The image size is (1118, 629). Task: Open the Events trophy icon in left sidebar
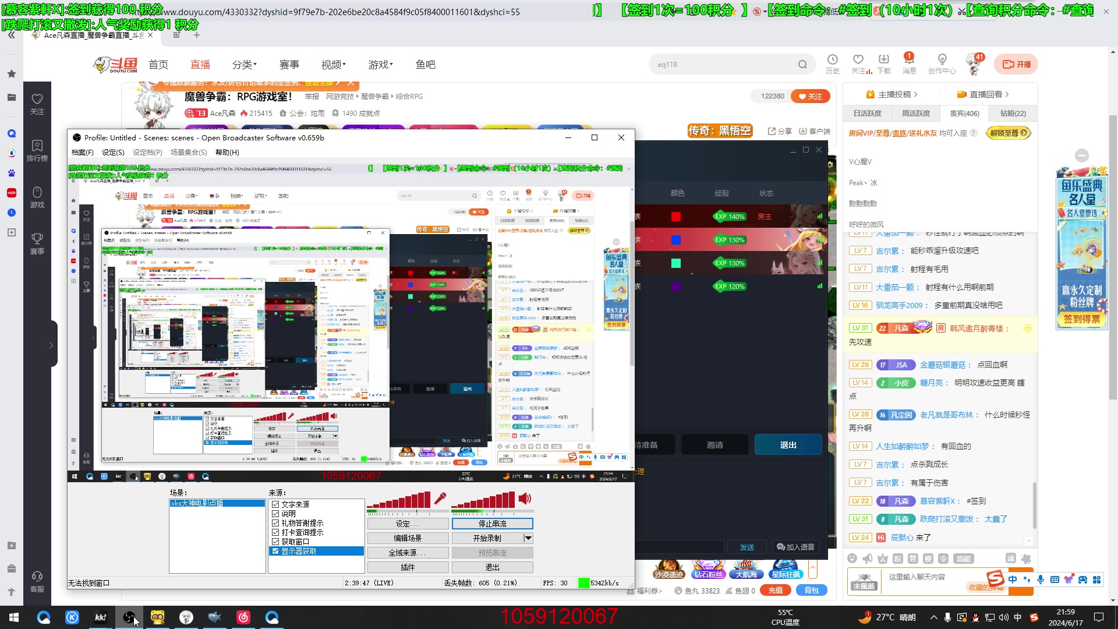37,243
